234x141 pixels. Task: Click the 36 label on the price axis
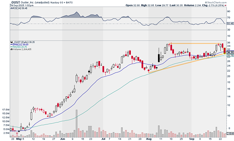coord(228,43)
